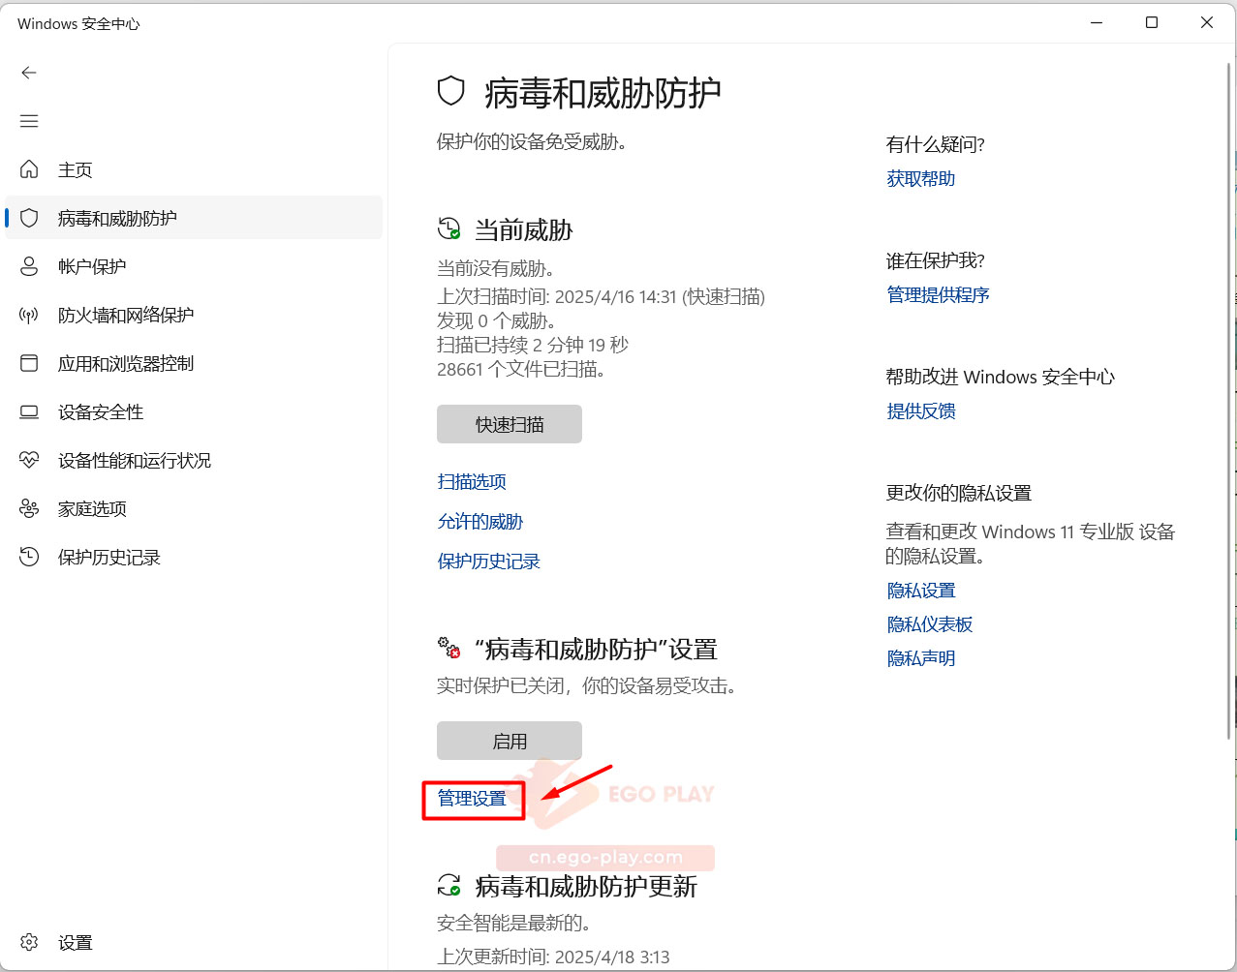Click the 启用 button
The height and width of the screenshot is (972, 1237).
510,741
